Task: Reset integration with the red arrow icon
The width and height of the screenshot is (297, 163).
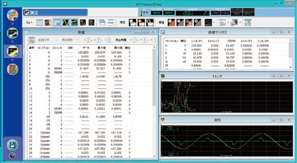Action: point(189,23)
